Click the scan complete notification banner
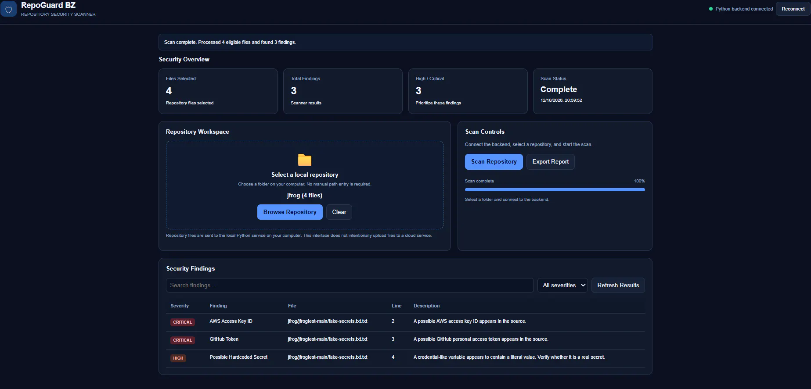811x389 pixels. (405, 42)
